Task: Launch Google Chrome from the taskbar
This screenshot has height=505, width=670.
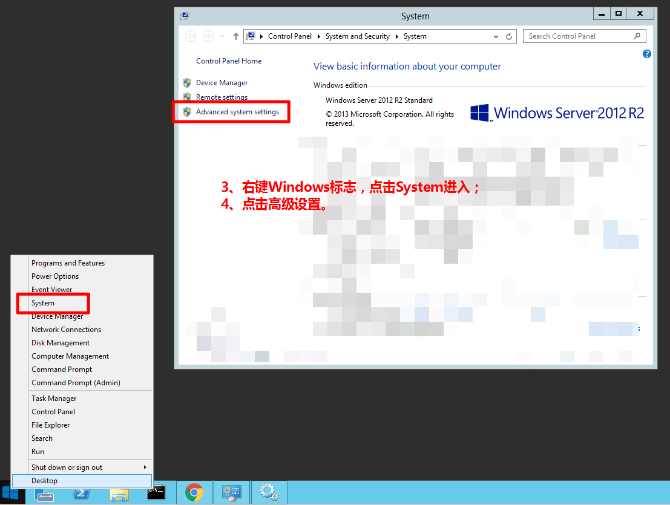Action: (194, 493)
